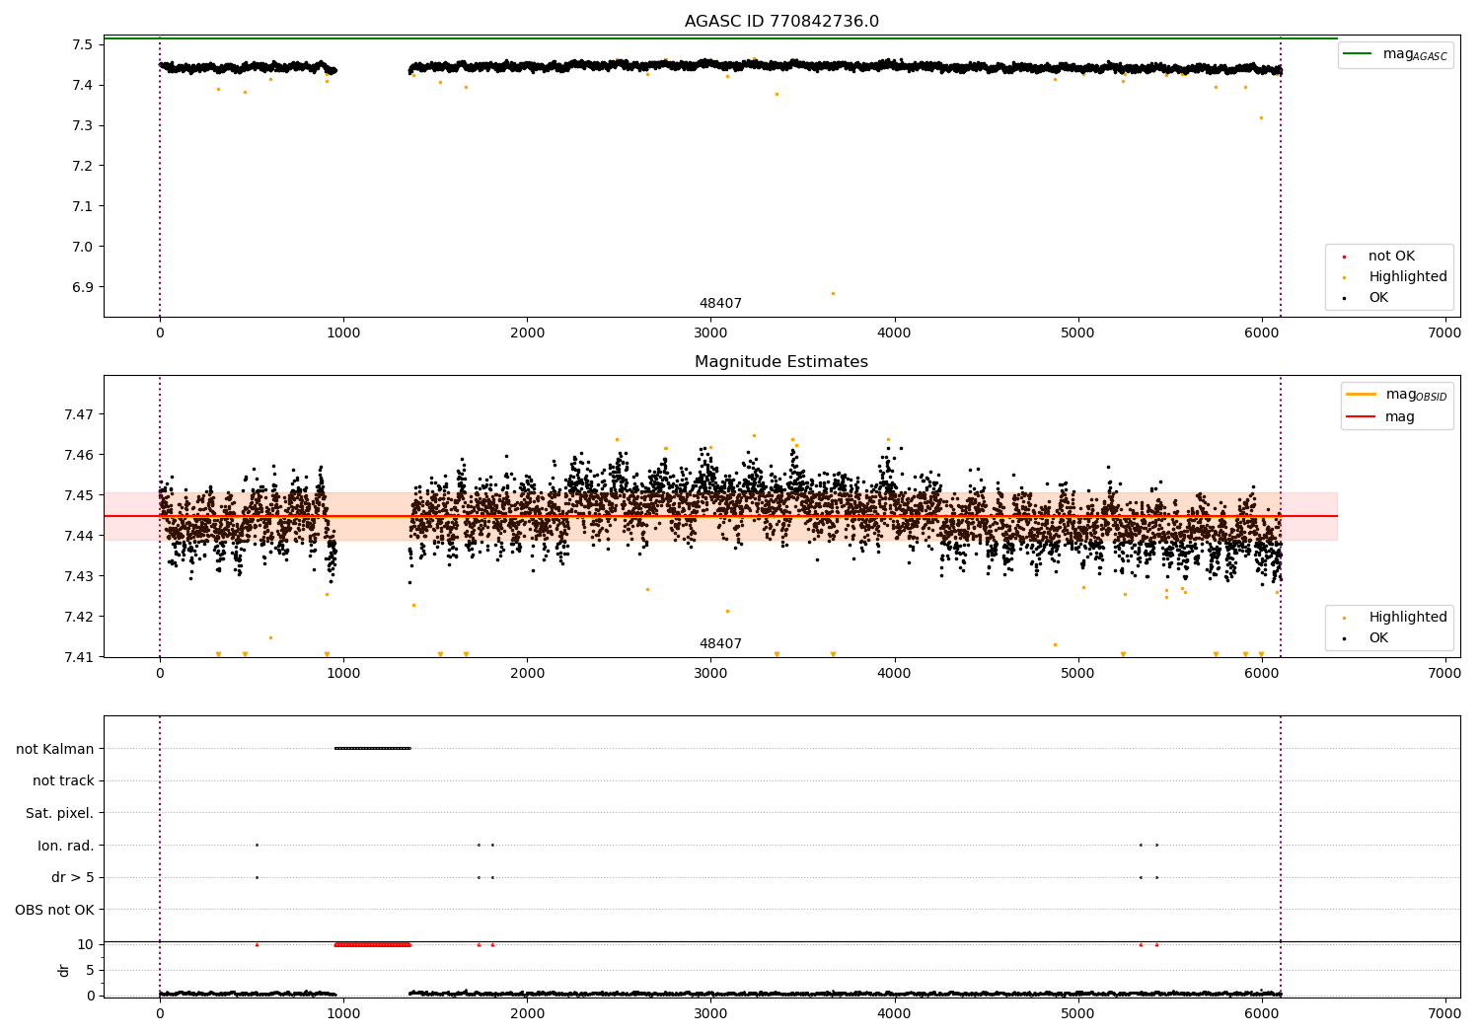
Task: Click the 6.9 y-axis tick label
Action: point(82,287)
